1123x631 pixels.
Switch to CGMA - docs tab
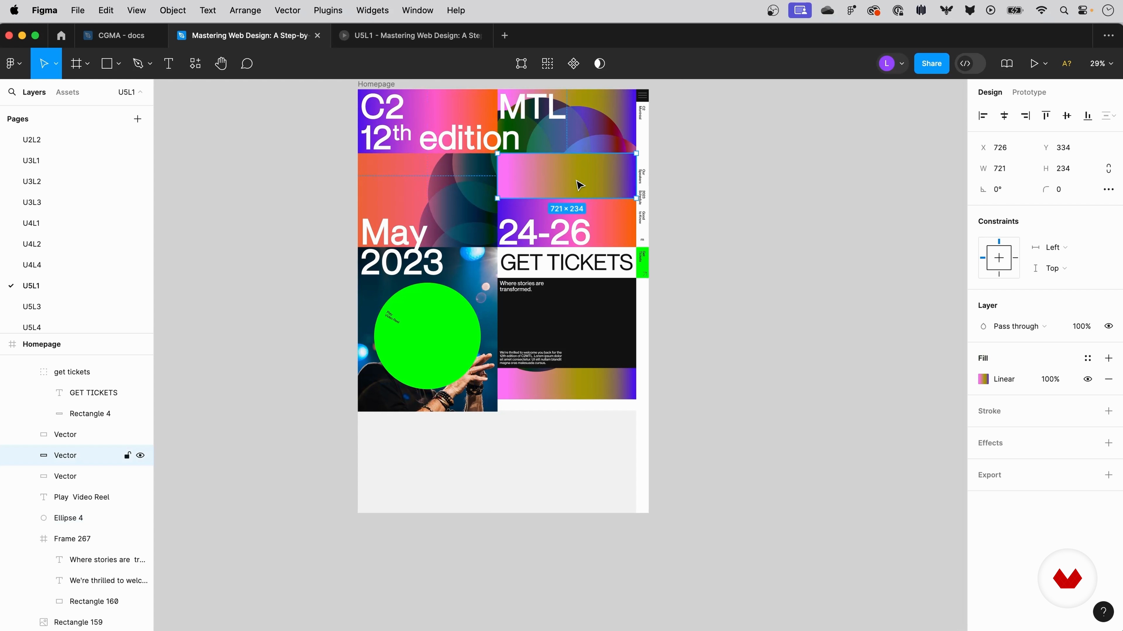click(x=121, y=35)
